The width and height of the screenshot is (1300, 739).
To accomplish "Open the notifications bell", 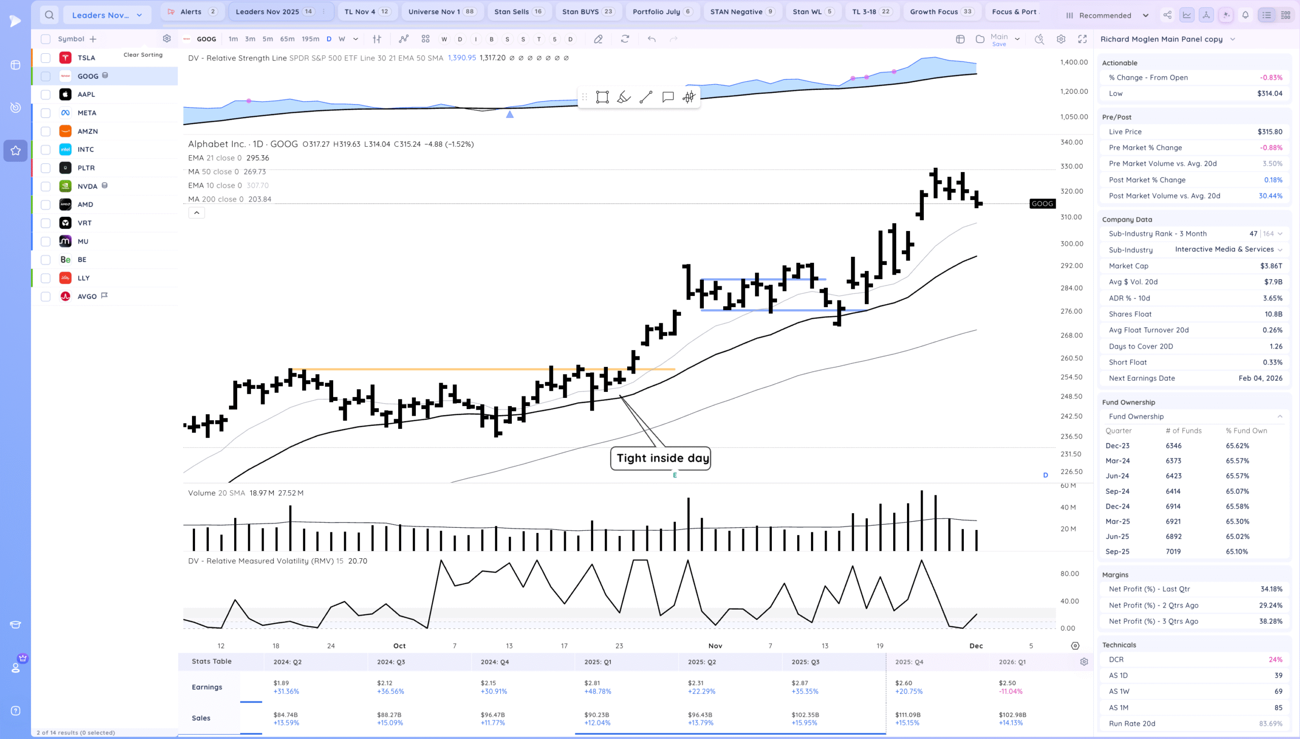I will pyautogui.click(x=1245, y=15).
